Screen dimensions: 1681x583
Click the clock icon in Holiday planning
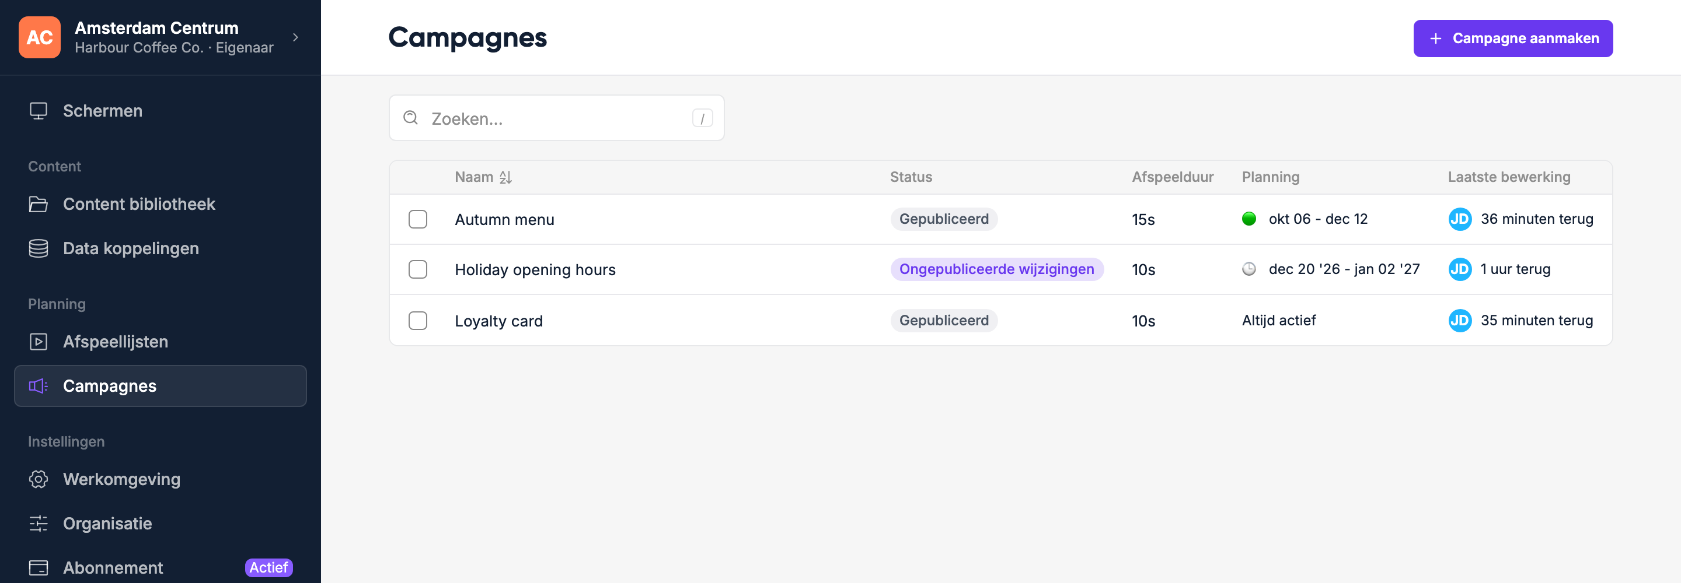click(1249, 269)
